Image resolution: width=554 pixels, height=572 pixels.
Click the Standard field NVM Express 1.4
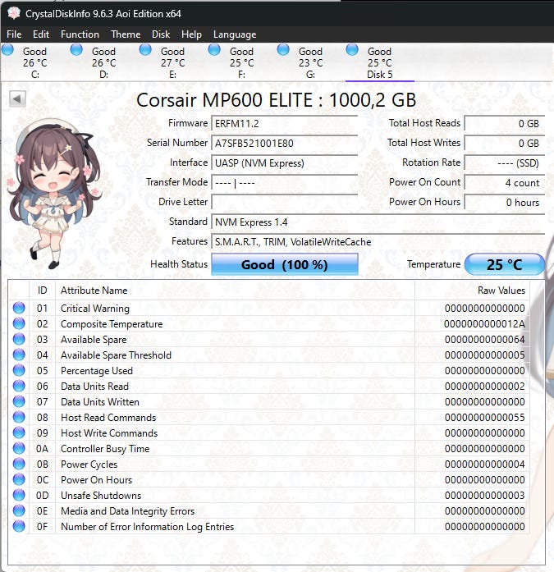(x=378, y=222)
